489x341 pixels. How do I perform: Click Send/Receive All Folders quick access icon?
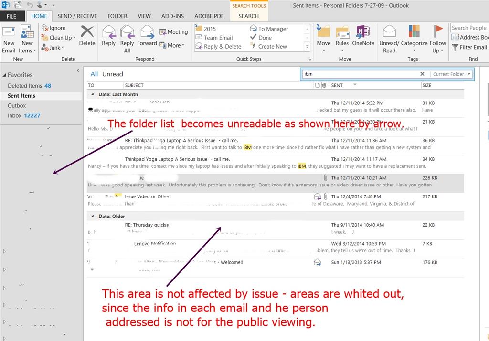point(18,5)
